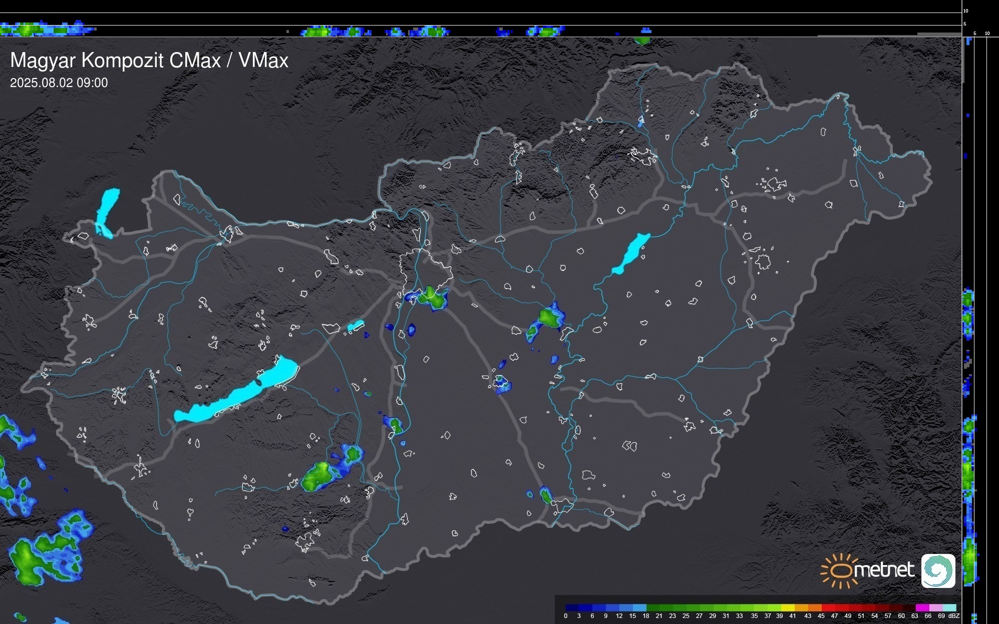The height and width of the screenshot is (624, 999).
Task: Click the small cyan Lake Velence shape
Action: coord(356,326)
